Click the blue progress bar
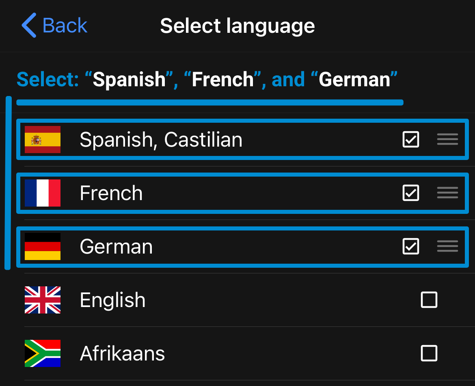The image size is (475, 386). pyautogui.click(x=209, y=102)
